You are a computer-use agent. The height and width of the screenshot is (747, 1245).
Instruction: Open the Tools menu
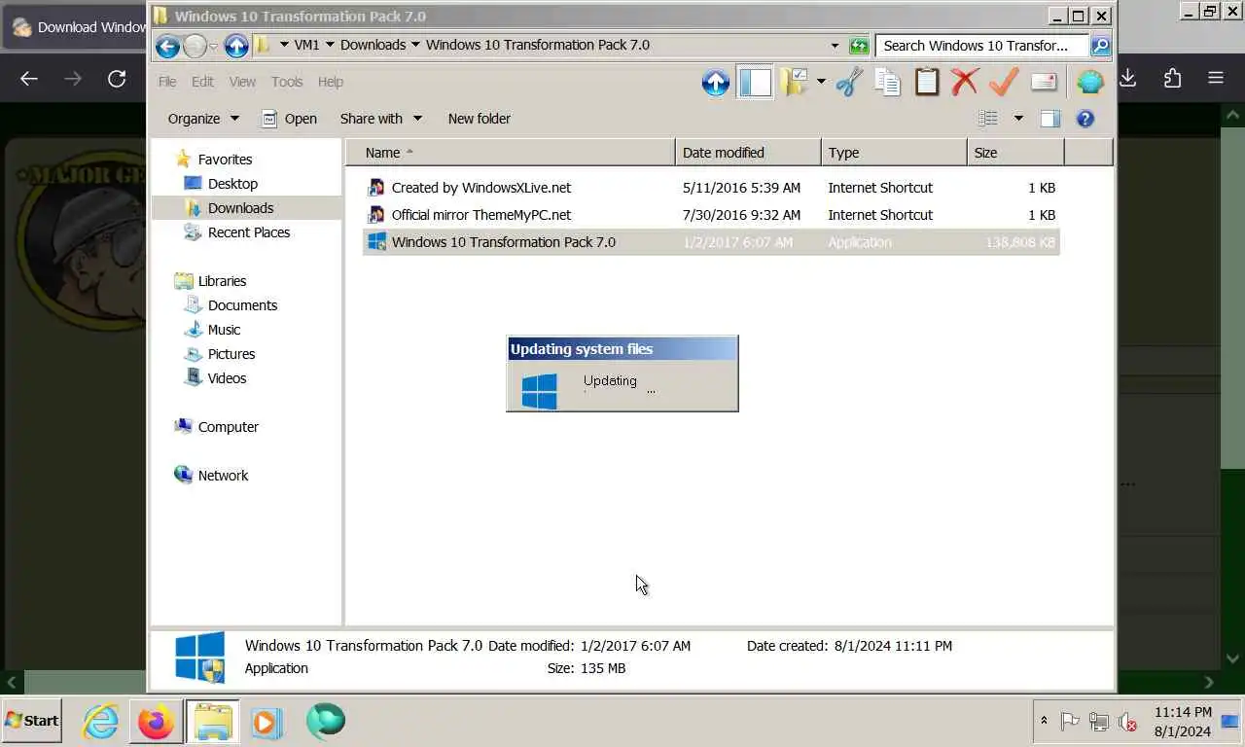[x=287, y=82]
